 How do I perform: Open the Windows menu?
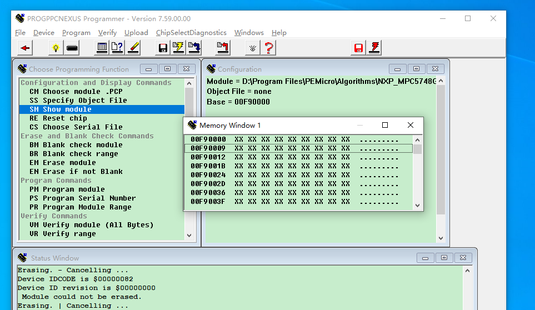[249, 32]
